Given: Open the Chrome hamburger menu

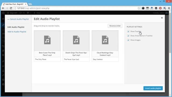Looking at the screenshot, I should pyautogui.click(x=169, y=8).
